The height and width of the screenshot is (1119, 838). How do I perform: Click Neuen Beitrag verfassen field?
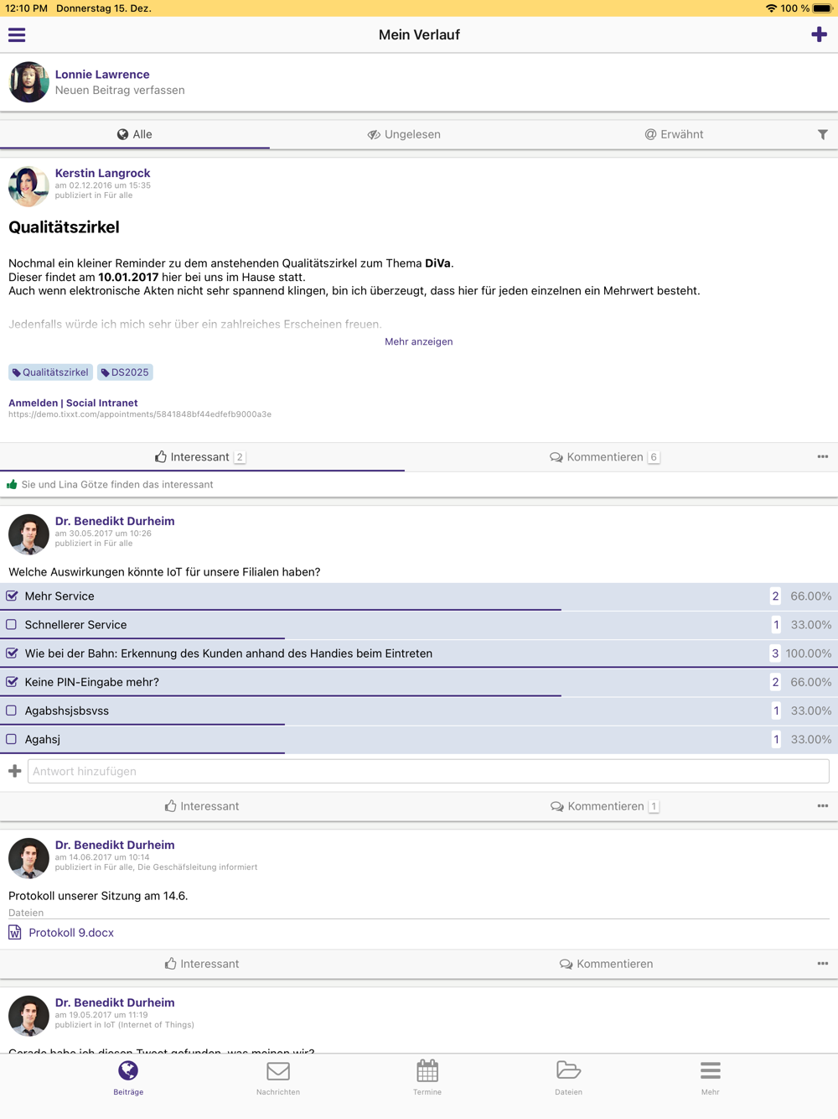point(120,91)
